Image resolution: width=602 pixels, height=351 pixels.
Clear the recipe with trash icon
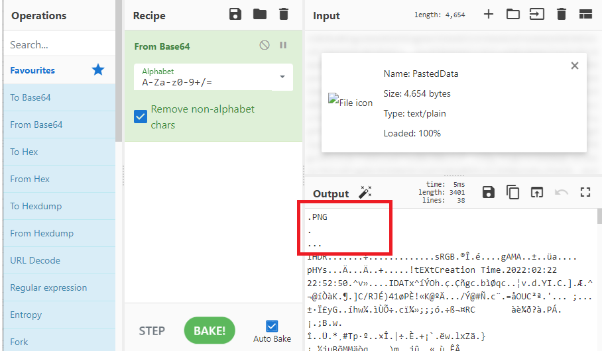(284, 15)
